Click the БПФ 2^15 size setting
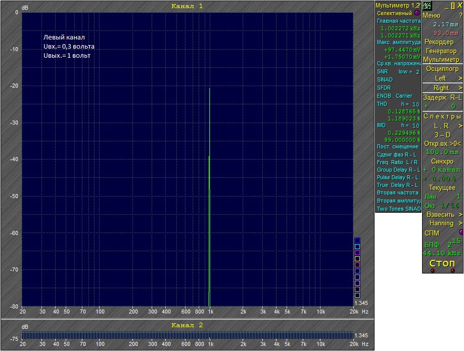464x351 pixels. tap(442, 243)
